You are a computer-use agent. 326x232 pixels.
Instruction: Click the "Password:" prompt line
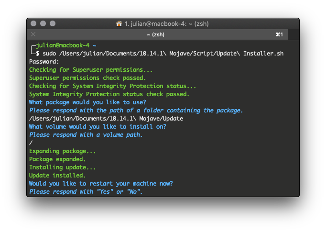coord(44,61)
